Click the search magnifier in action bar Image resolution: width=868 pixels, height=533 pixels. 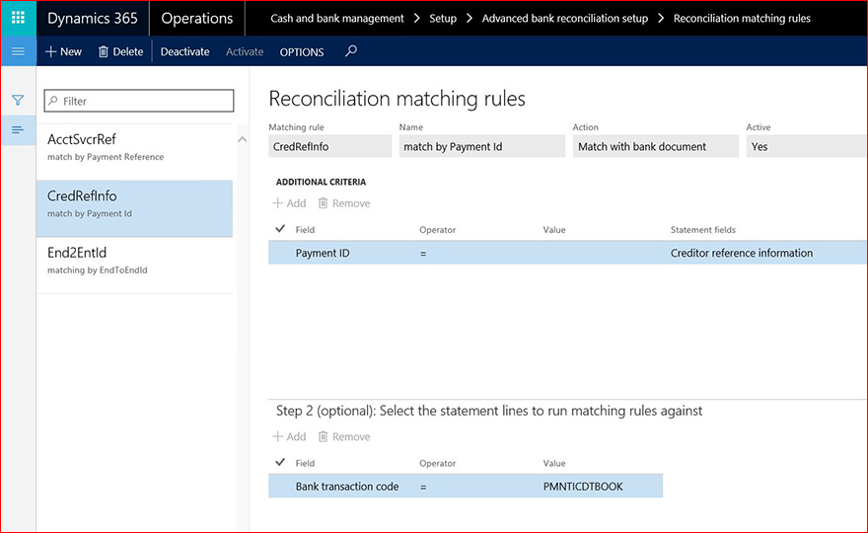pos(351,51)
